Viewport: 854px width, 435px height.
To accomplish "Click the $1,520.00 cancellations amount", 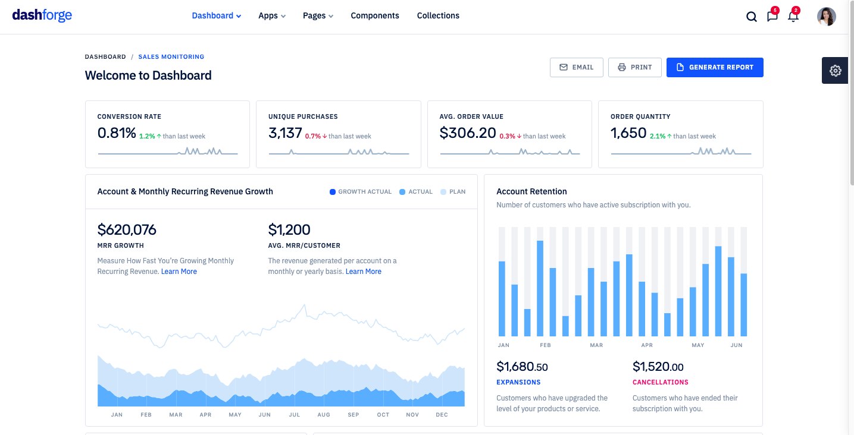I will 658,367.
